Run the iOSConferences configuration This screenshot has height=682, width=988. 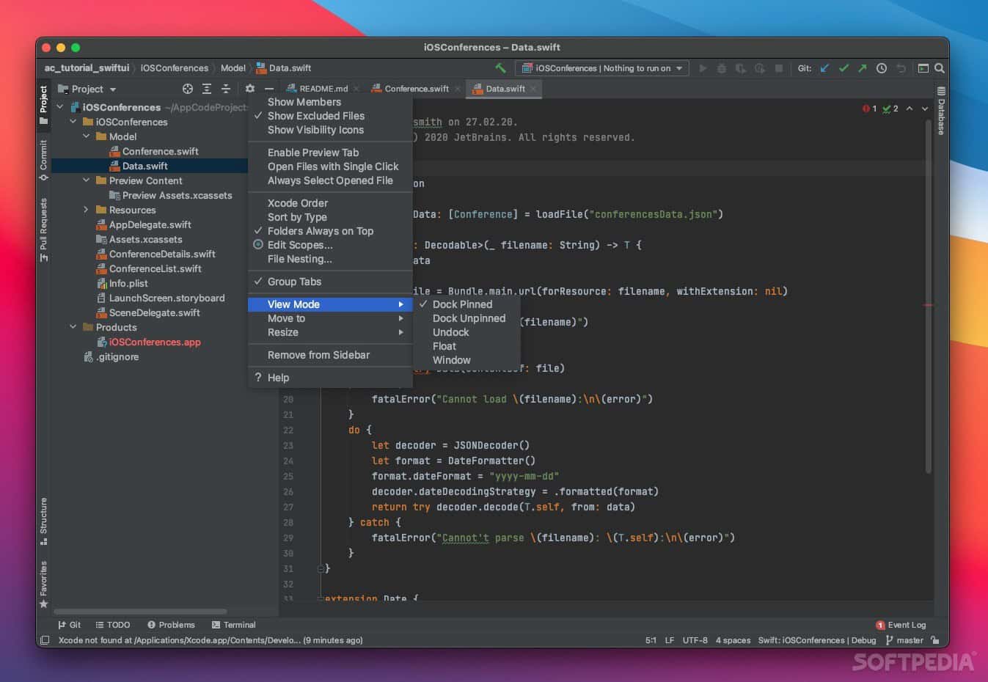click(703, 68)
